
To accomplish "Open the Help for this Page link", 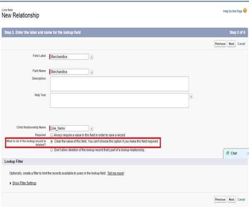I will click(x=232, y=11).
